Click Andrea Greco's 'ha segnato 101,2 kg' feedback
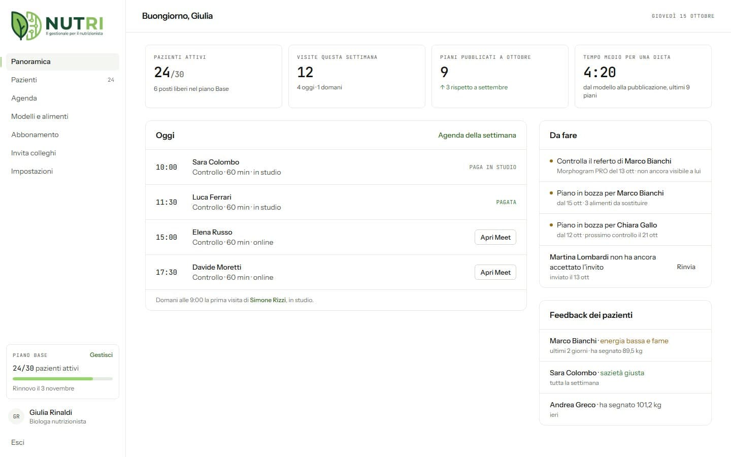731x457 pixels. coord(630,405)
